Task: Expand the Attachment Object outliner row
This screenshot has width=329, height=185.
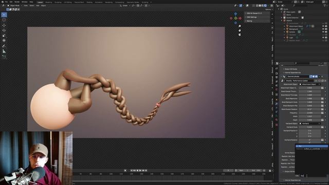Action: tap(284, 26)
